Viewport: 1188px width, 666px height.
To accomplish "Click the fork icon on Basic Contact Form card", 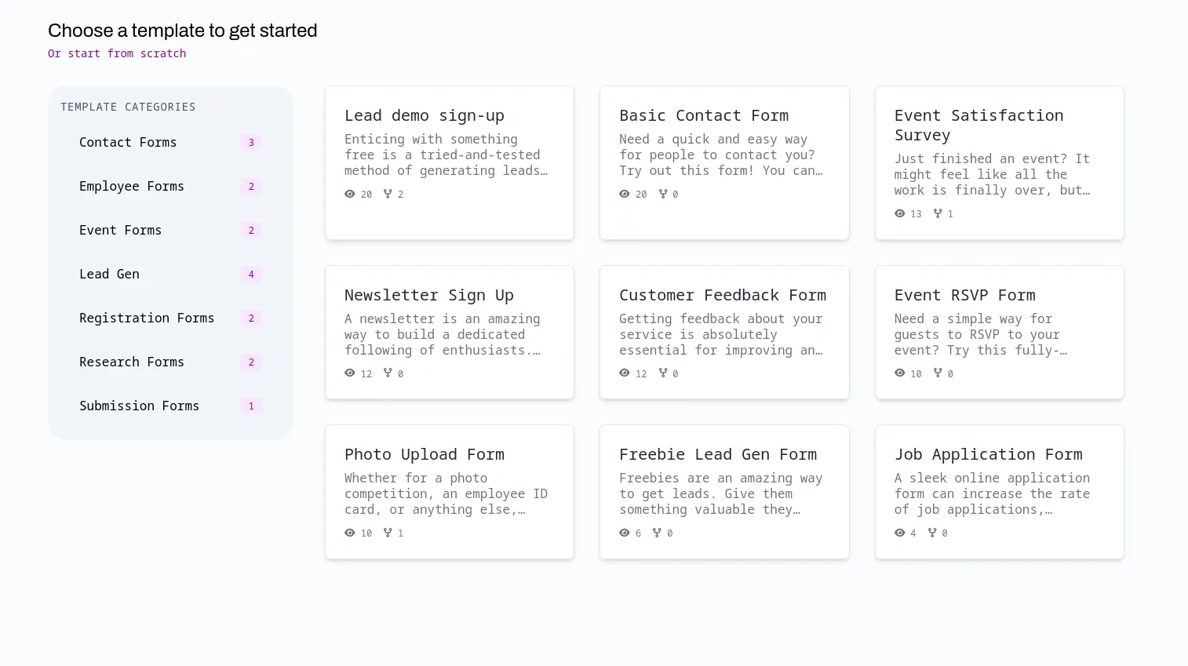I will click(x=663, y=194).
